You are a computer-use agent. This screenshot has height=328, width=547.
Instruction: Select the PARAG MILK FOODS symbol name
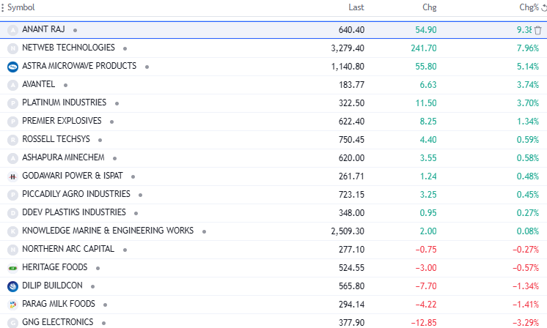tap(59, 304)
